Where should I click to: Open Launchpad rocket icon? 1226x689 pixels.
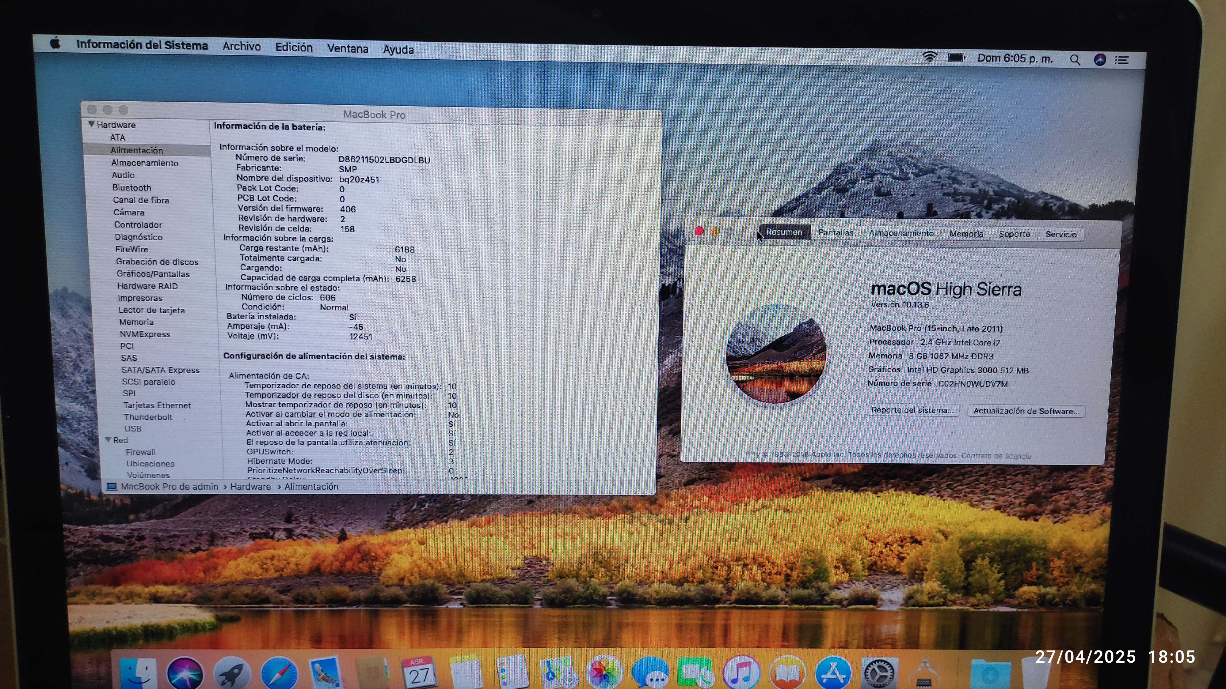point(232,674)
